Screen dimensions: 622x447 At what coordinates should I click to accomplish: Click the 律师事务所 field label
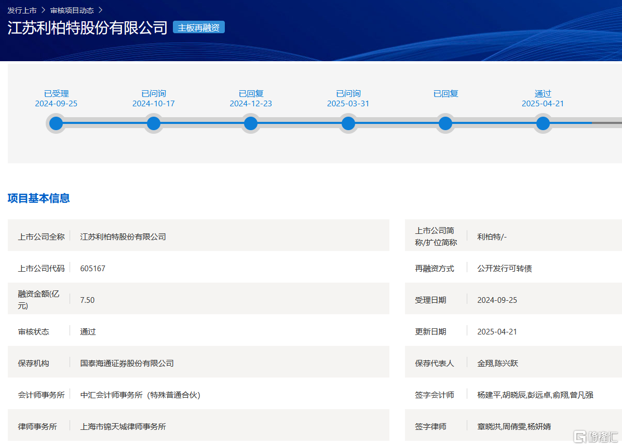[x=37, y=427]
